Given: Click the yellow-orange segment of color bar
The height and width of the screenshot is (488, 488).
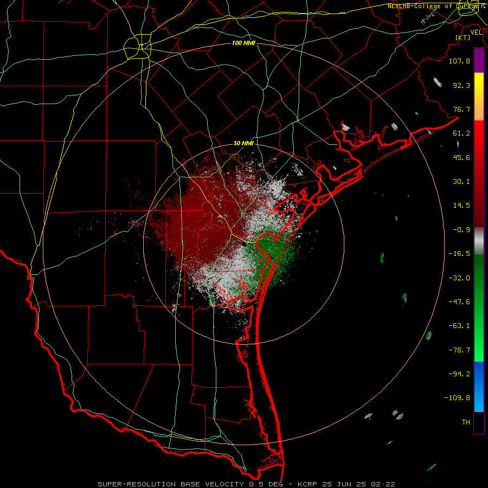Looking at the screenshot, I should click(479, 97).
